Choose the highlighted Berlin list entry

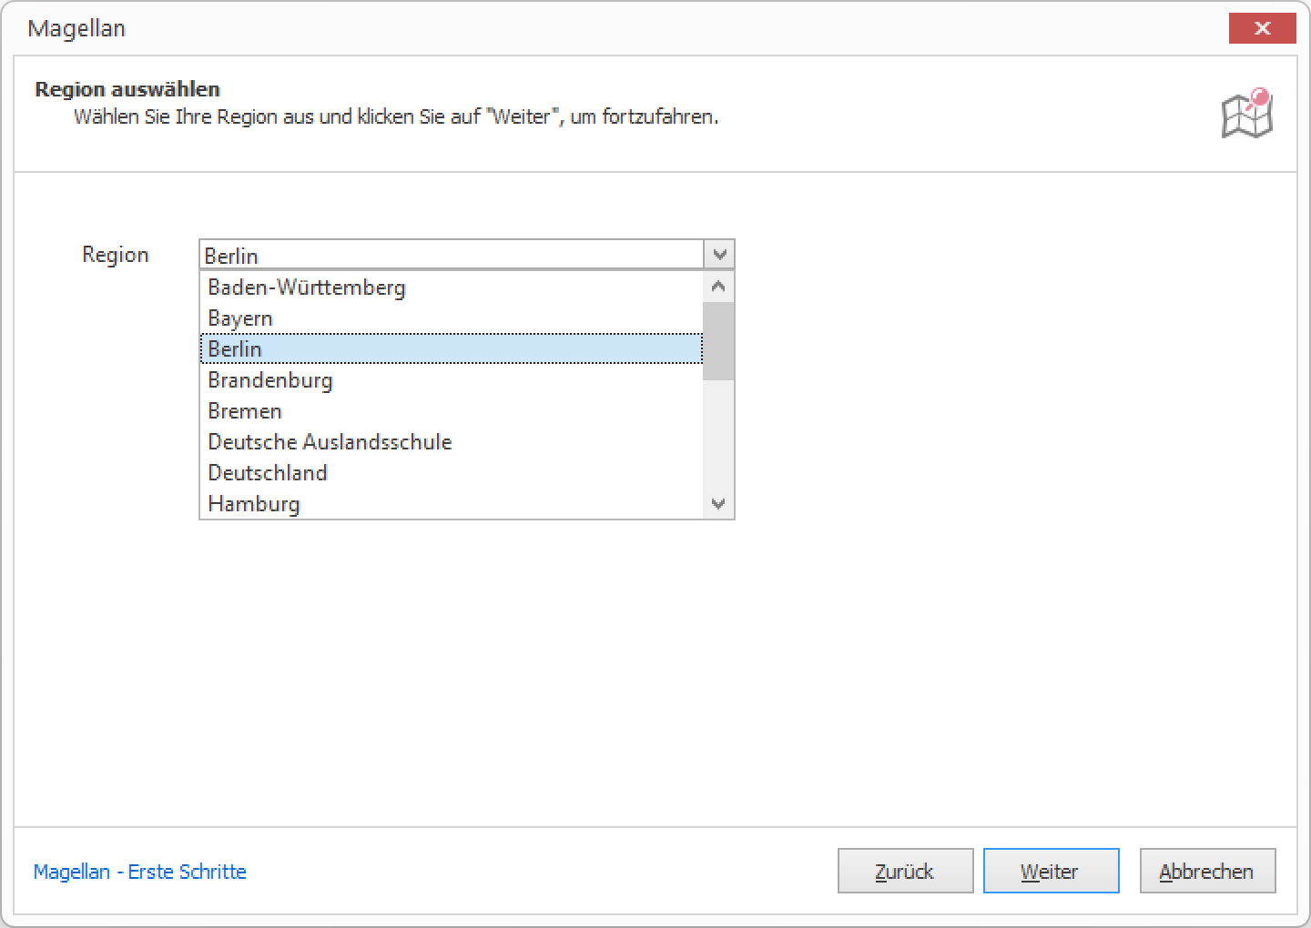coord(452,349)
